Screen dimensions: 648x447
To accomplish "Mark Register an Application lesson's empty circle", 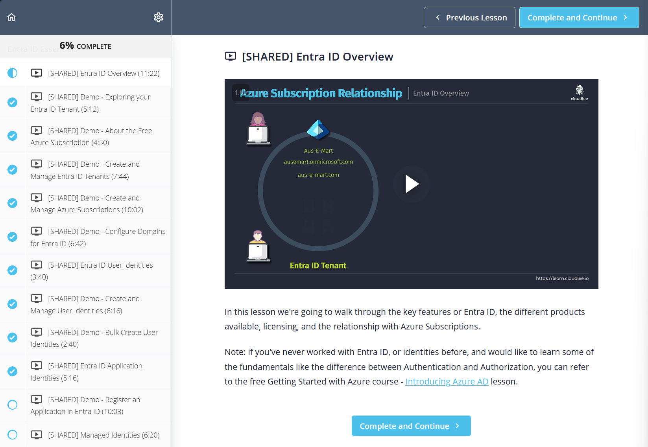I will [x=13, y=405].
